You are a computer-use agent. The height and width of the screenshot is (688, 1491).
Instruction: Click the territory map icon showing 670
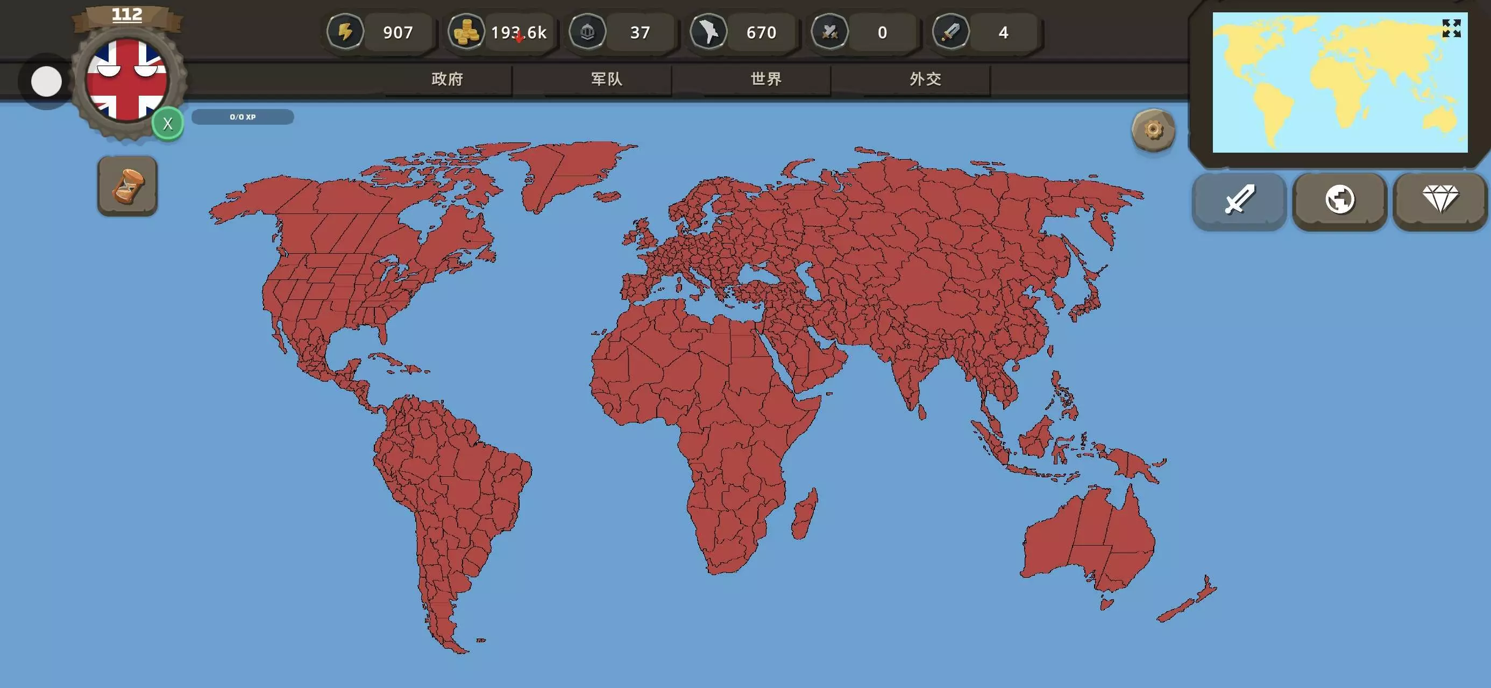coord(708,32)
